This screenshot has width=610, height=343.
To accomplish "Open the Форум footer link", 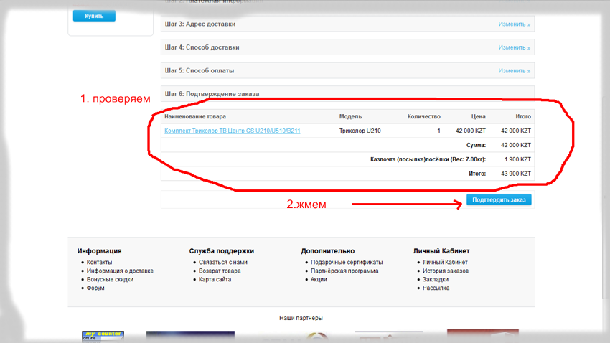I will point(95,288).
